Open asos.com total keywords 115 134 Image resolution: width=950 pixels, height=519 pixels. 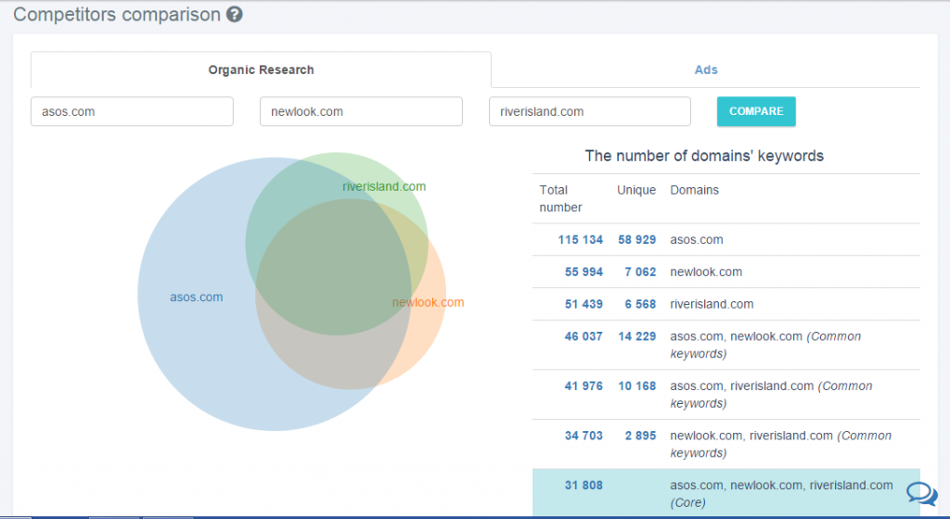pyautogui.click(x=581, y=239)
